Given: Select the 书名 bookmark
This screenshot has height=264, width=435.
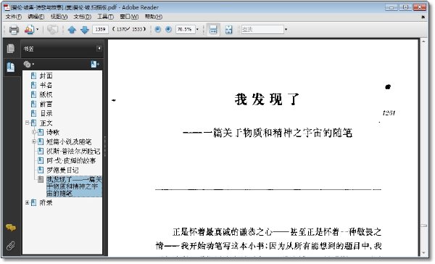Looking at the screenshot, I should tap(46, 85).
